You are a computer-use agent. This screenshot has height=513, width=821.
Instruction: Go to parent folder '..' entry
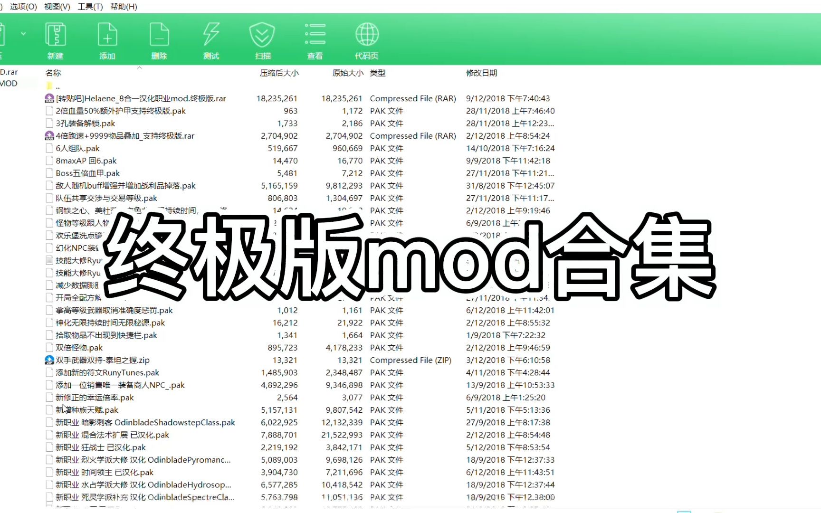[53, 86]
